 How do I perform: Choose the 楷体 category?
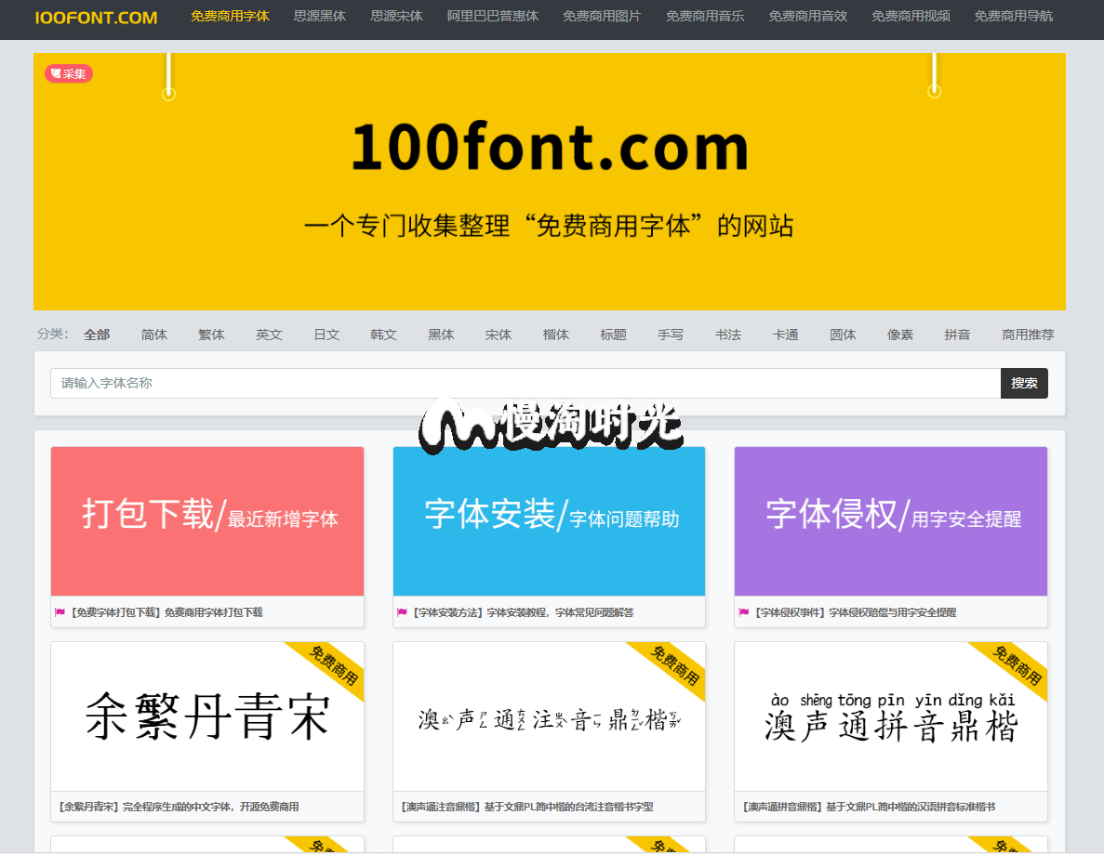(x=556, y=335)
